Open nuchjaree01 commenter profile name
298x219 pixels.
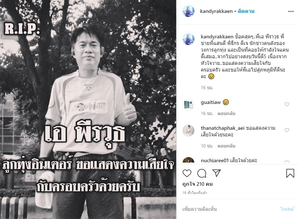pyautogui.click(x=214, y=160)
